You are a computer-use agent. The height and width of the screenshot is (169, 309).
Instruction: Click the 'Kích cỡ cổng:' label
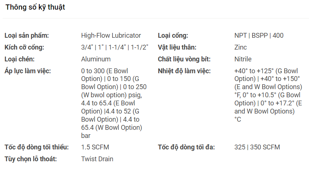(24, 47)
